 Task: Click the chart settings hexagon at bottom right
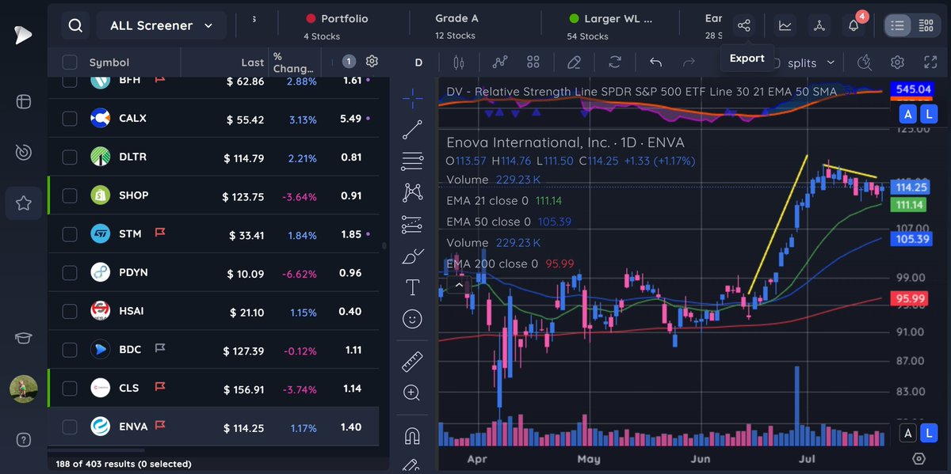(919, 459)
